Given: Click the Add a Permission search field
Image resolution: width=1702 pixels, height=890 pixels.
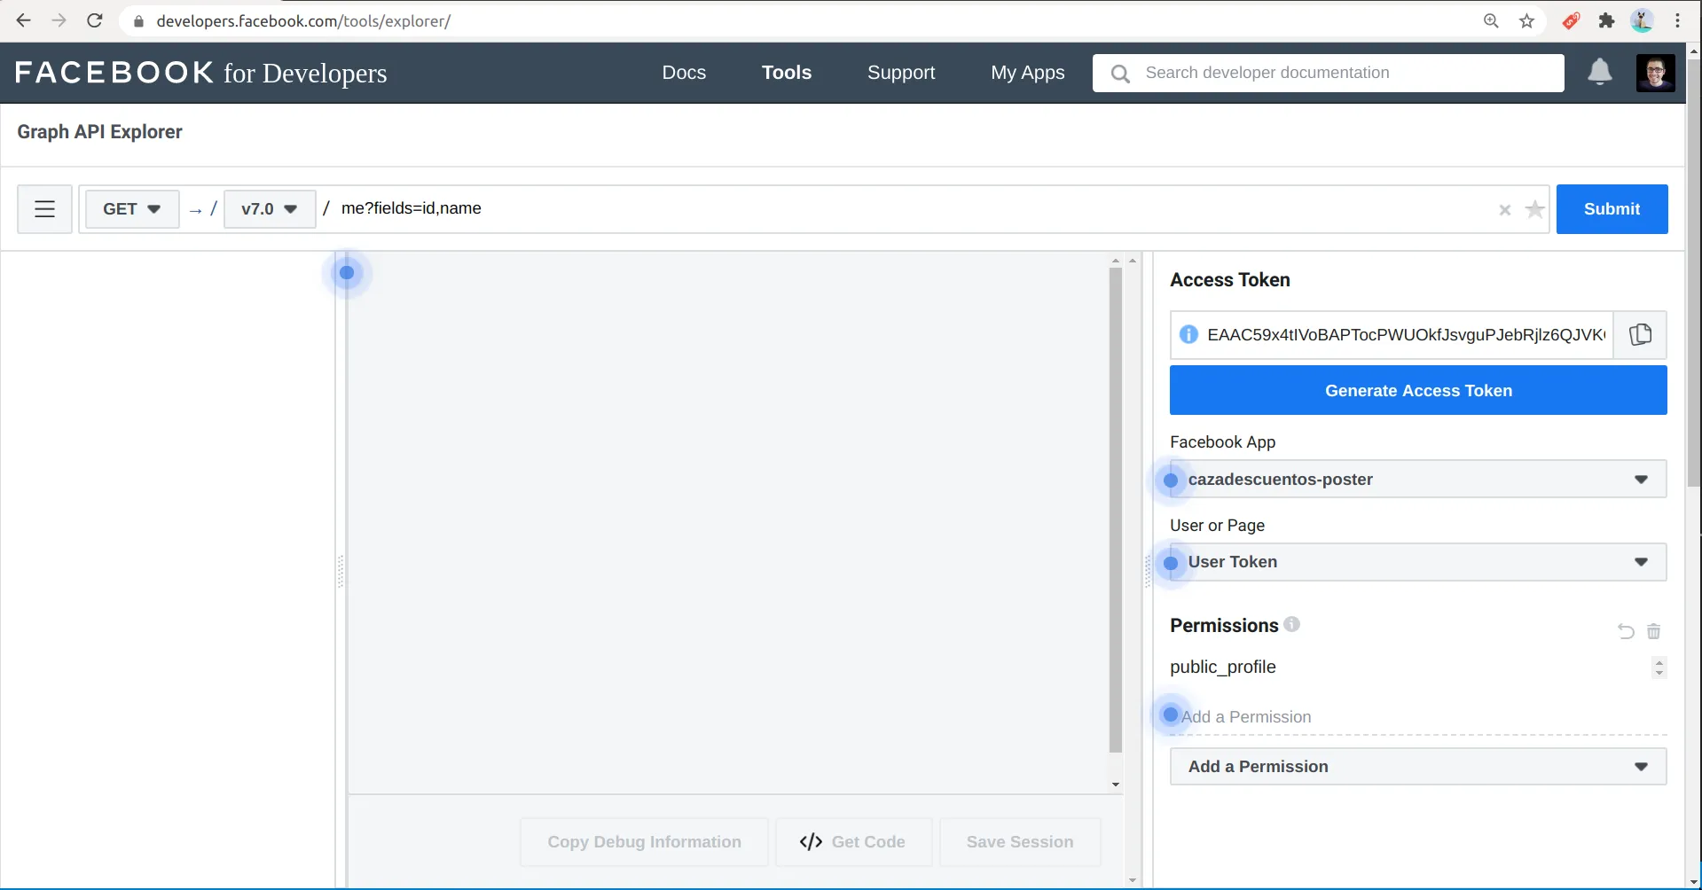Looking at the screenshot, I should click(x=1418, y=716).
